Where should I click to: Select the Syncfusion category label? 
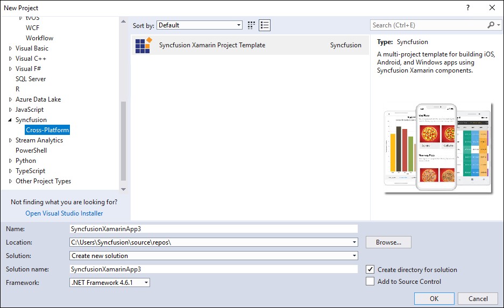click(31, 120)
